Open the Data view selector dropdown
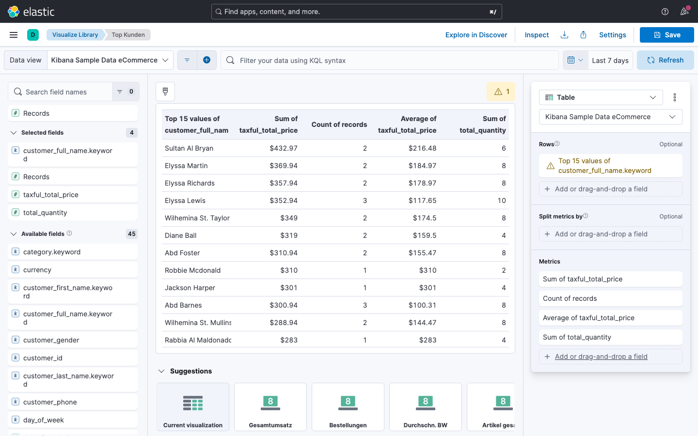Screen dimensions: 698x436 coord(110,60)
